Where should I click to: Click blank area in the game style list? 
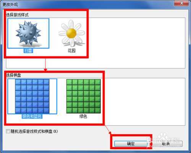[x=136, y=43]
